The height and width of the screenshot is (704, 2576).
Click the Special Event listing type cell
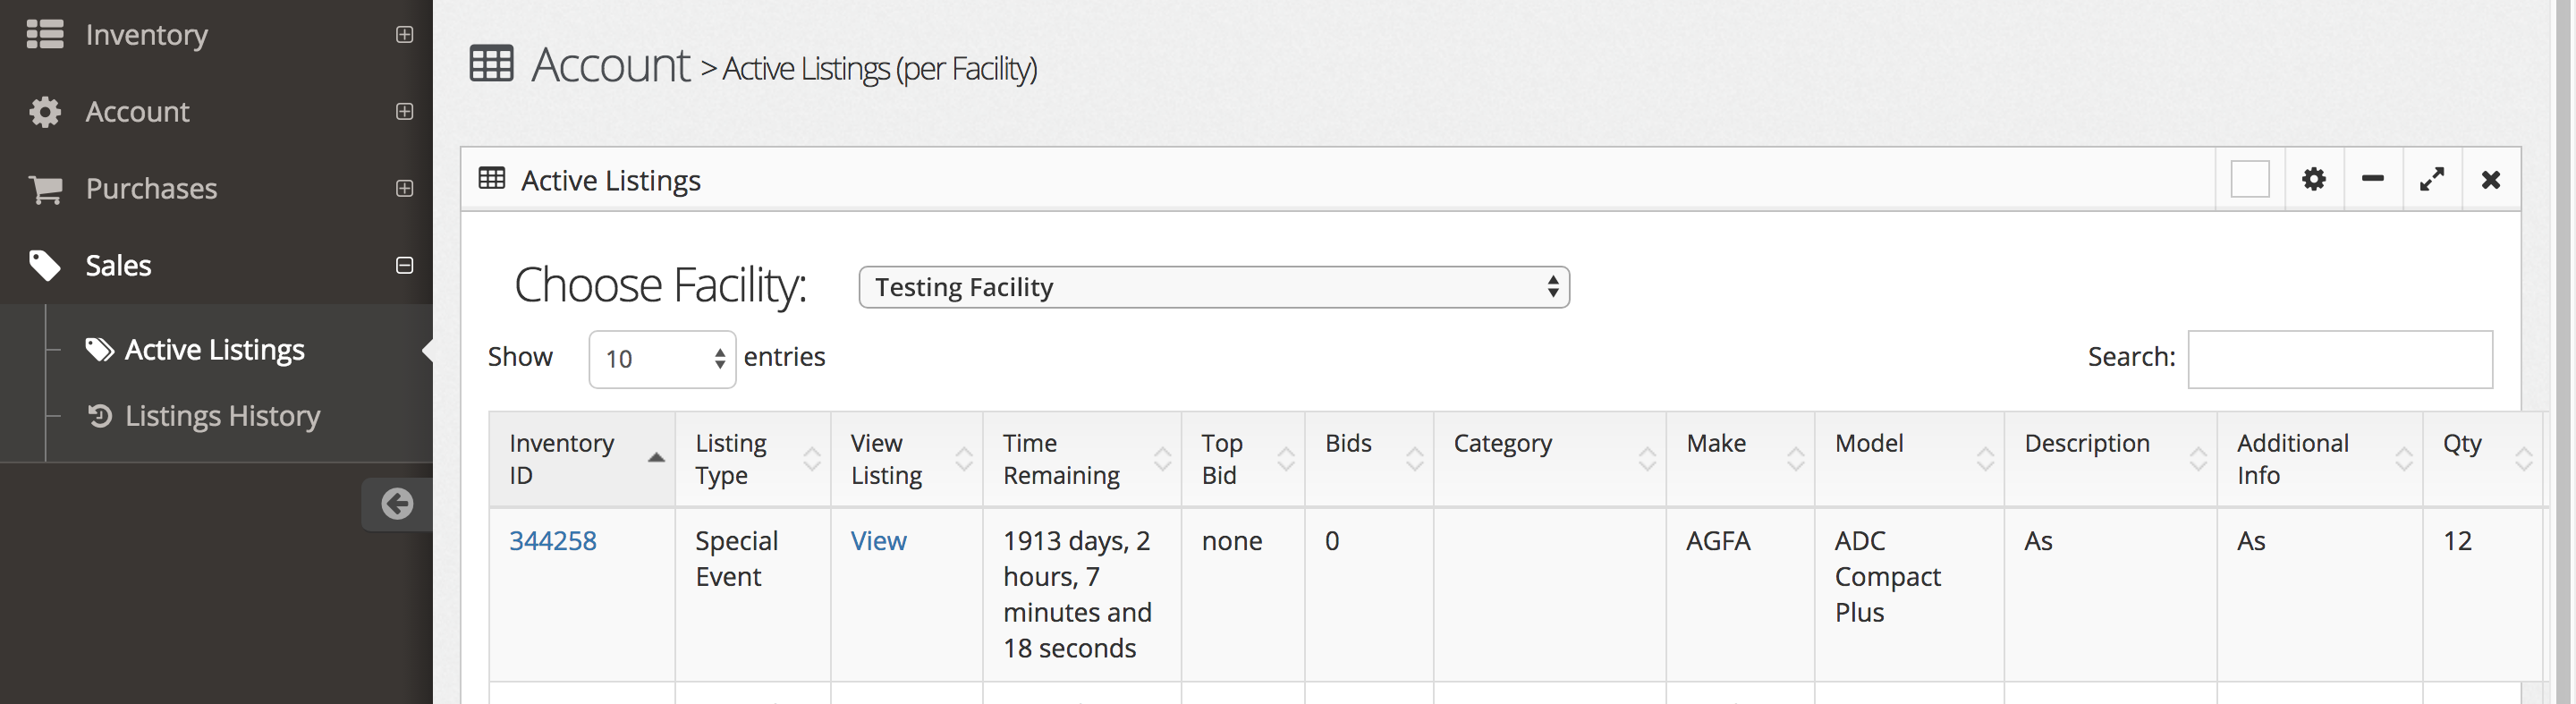tap(753, 594)
